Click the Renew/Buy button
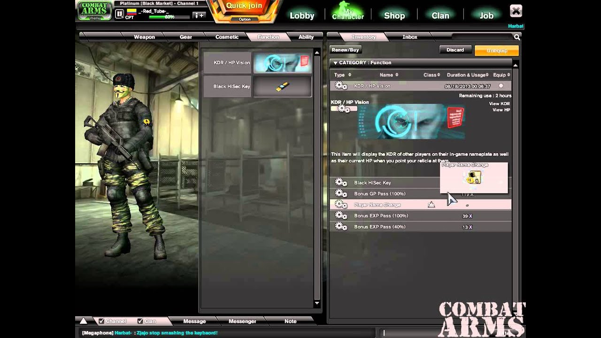The width and height of the screenshot is (601, 338). [345, 50]
